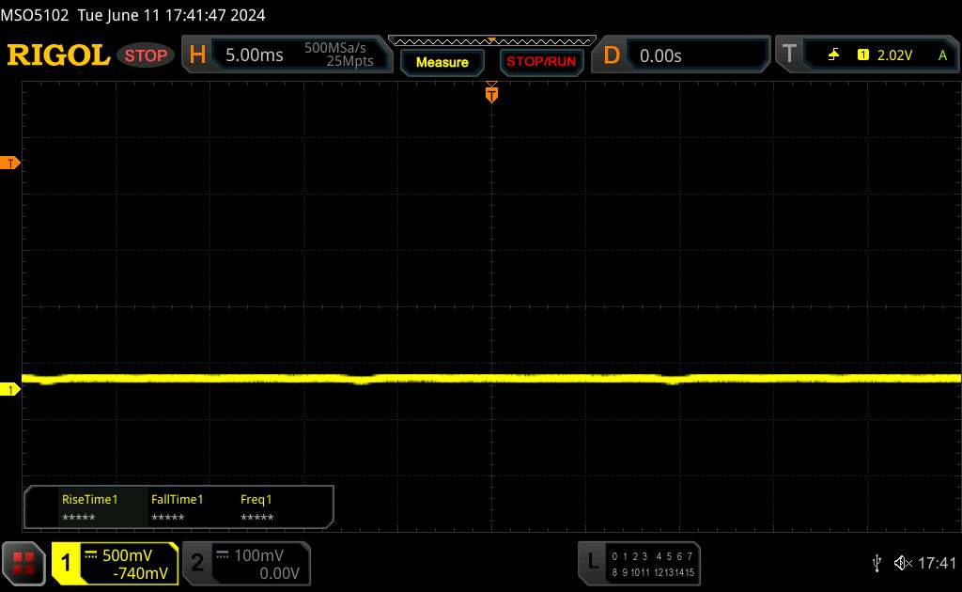Select the 5.00ms timebase value
Viewport: 962px width, 592px height.
point(254,55)
